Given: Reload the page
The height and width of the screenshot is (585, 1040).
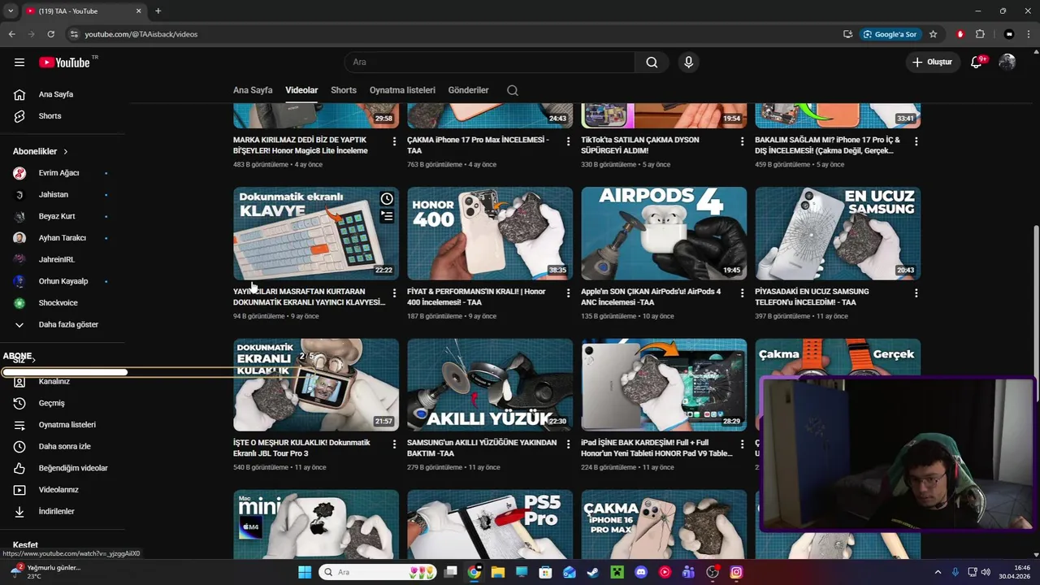Looking at the screenshot, I should click(x=50, y=34).
